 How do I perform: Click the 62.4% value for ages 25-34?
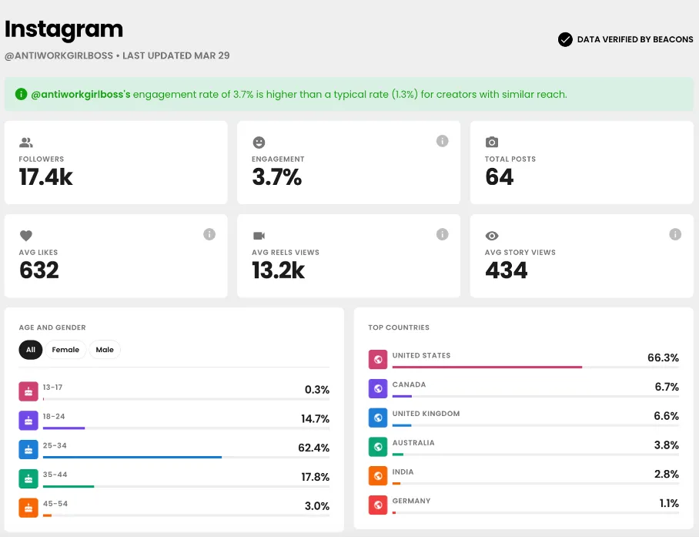(313, 448)
